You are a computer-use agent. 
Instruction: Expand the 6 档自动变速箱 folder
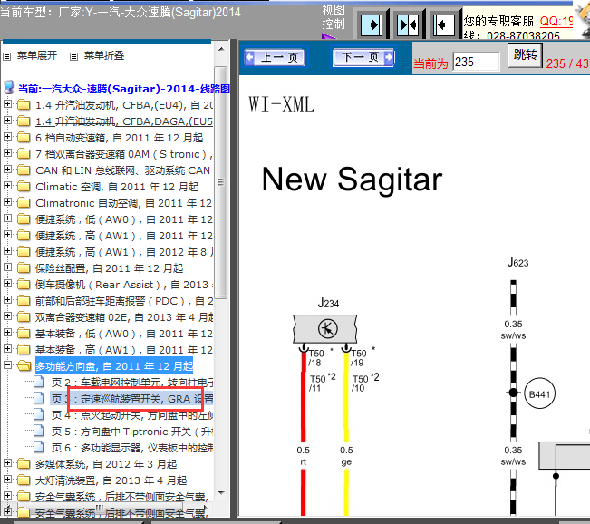pos(7,137)
